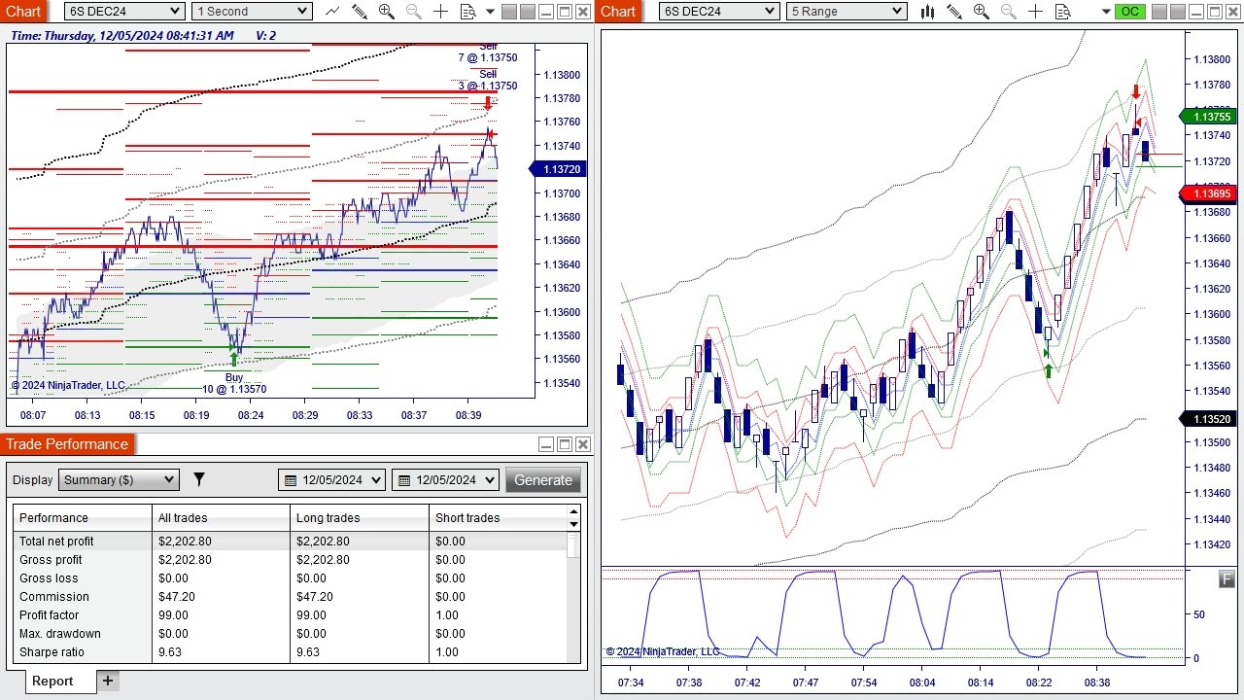Click first link square button on left chart
1244x700 pixels.
tap(508, 12)
